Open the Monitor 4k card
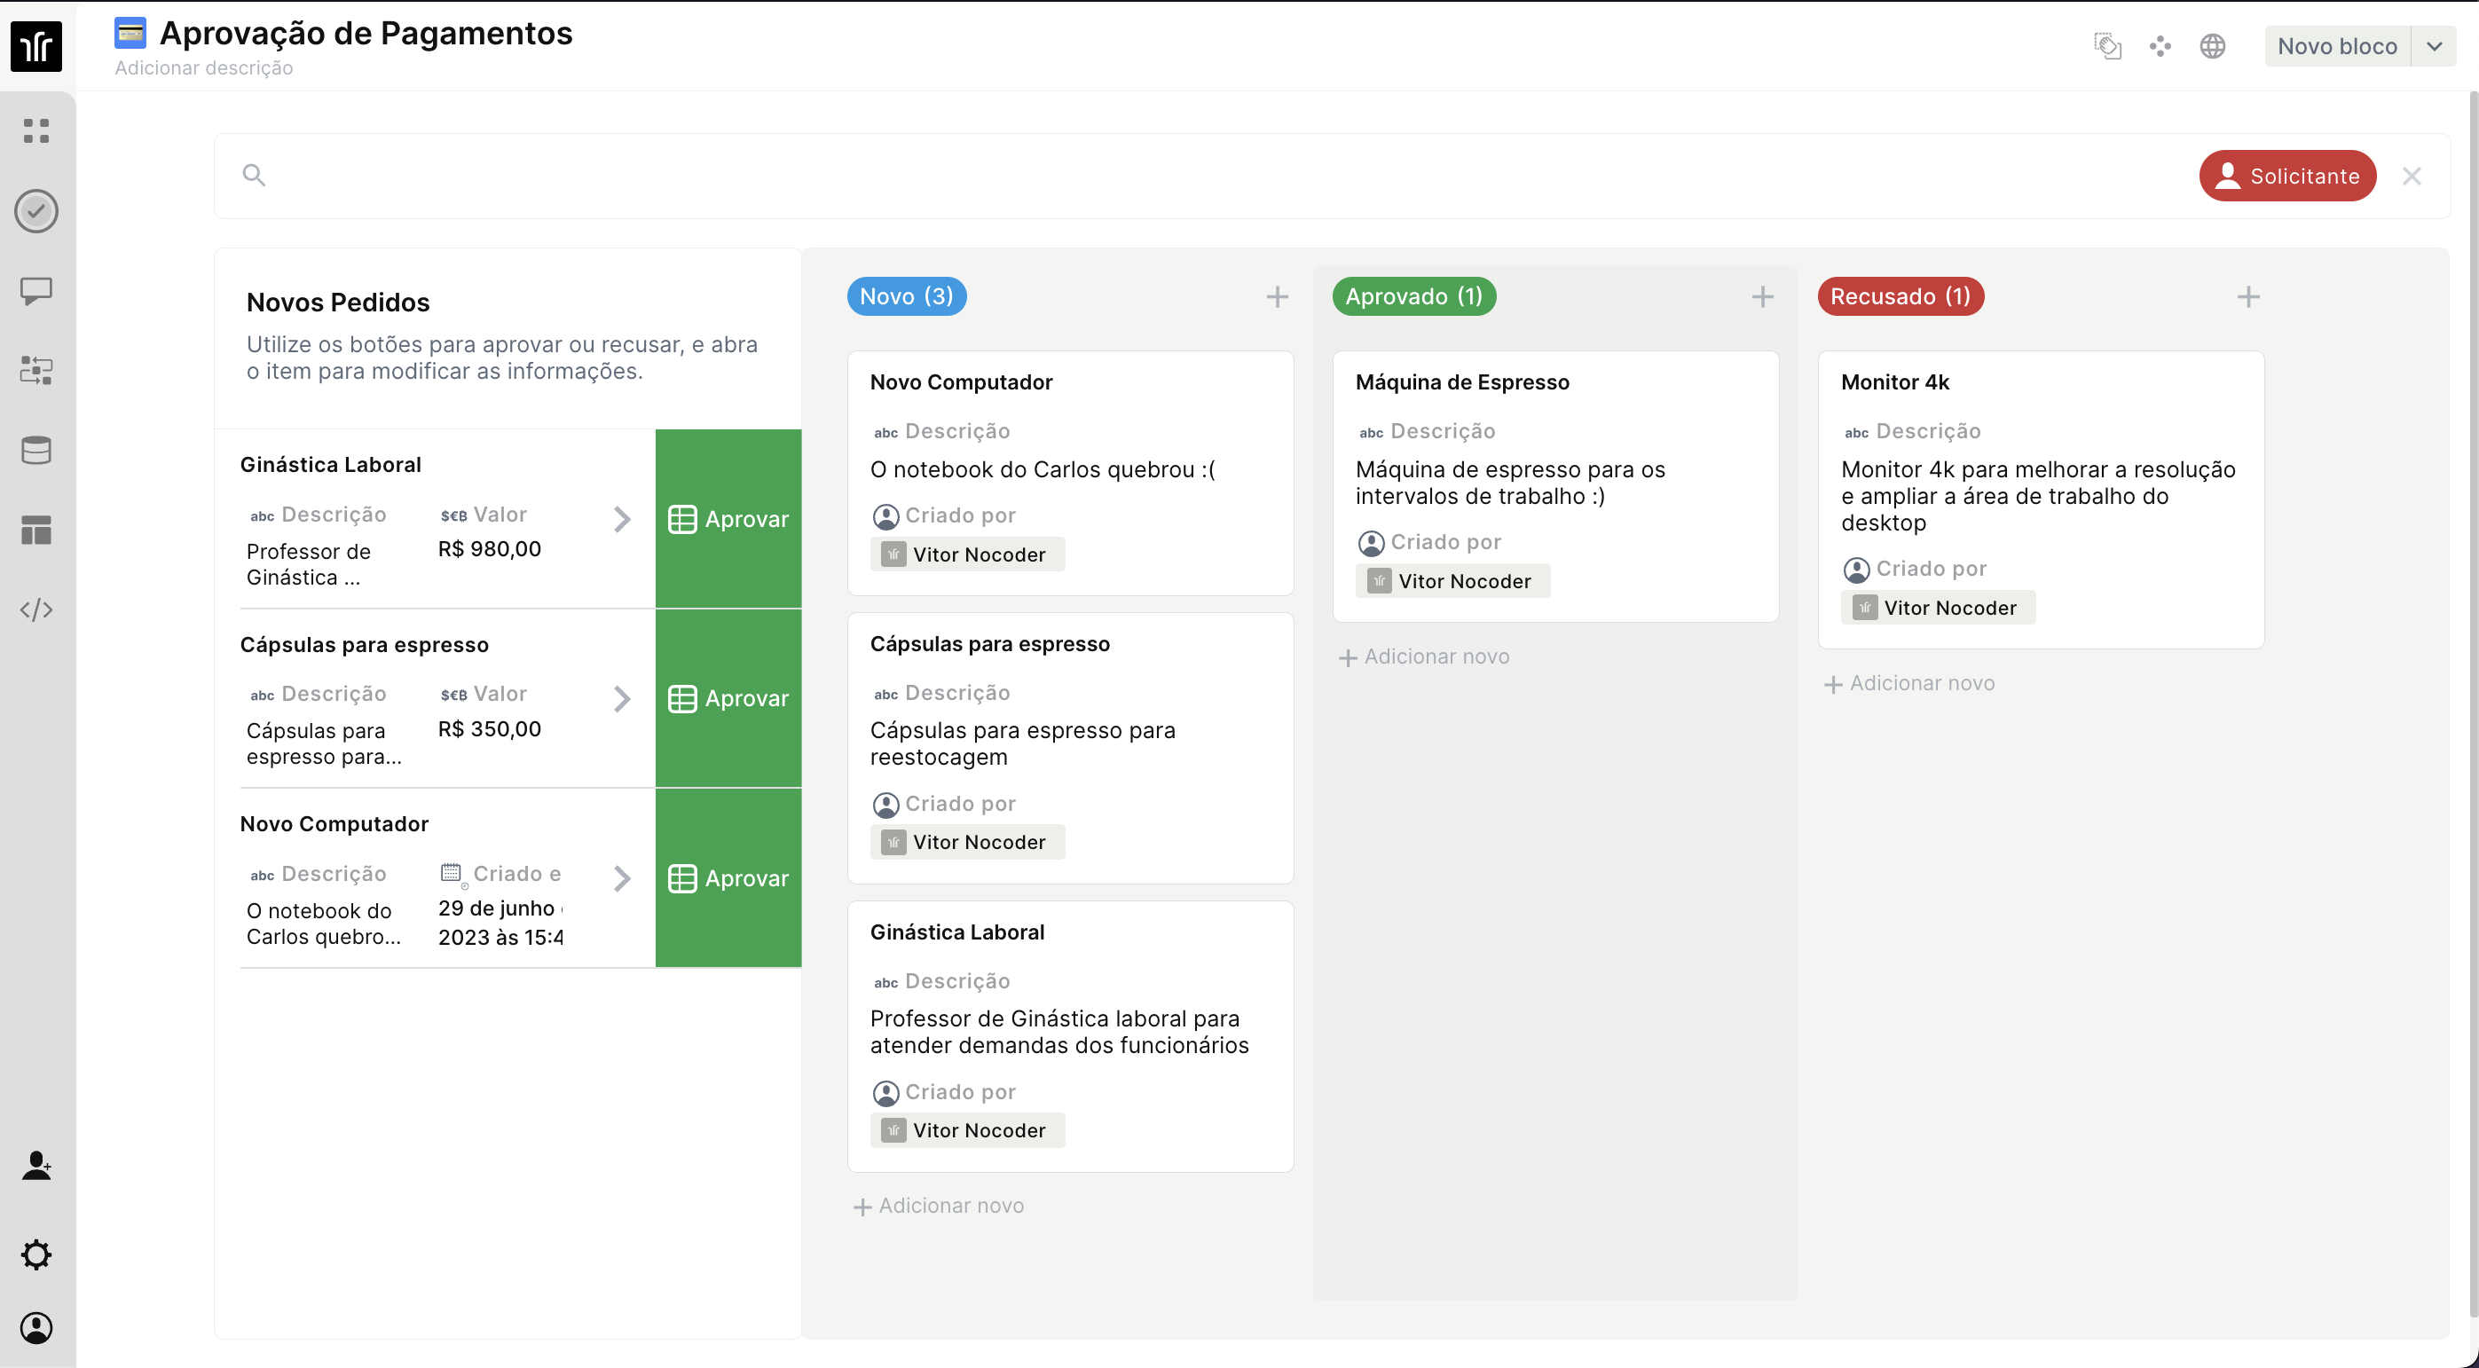The image size is (2479, 1368). click(x=2039, y=499)
